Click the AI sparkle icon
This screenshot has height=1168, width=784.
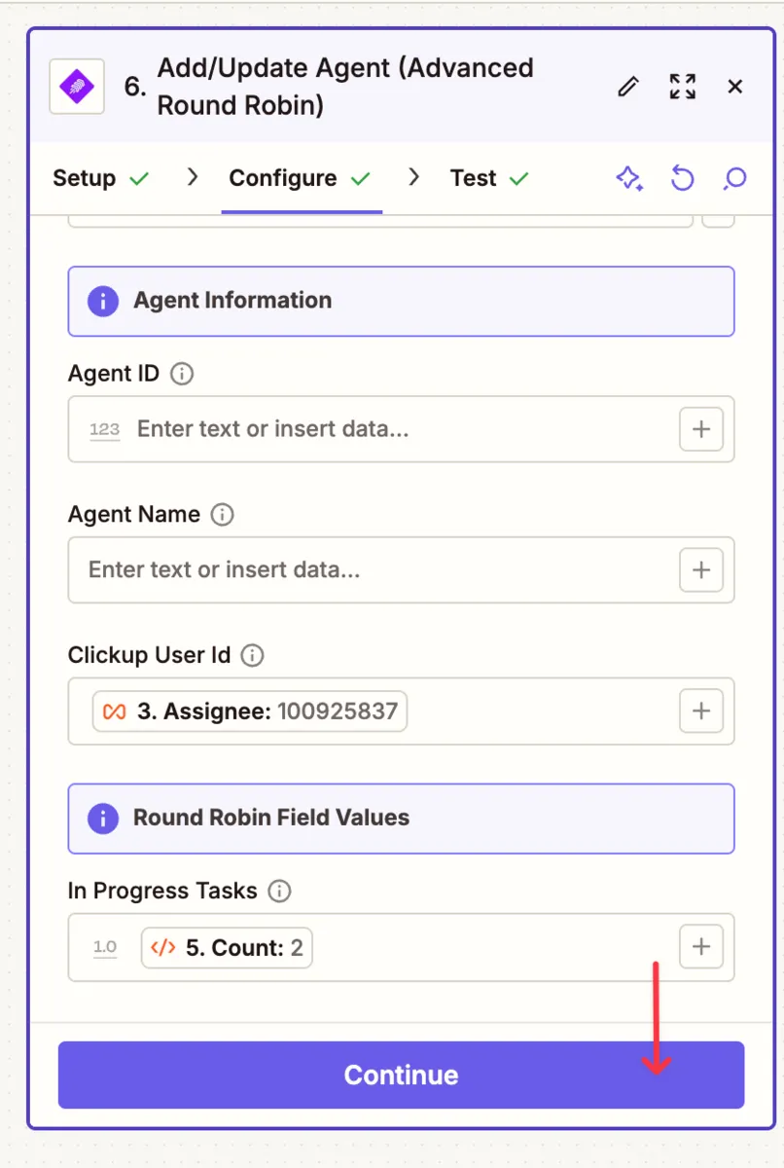point(629,178)
